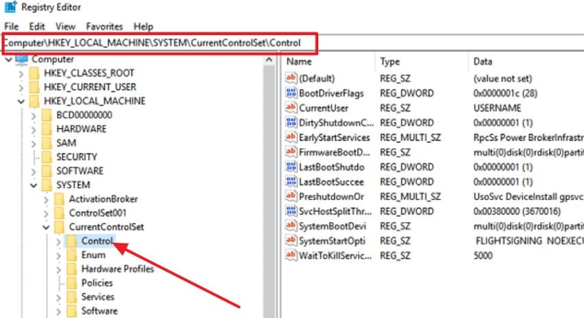The height and width of the screenshot is (318, 584).
Task: Click the Control folder icon
Action: point(72,241)
